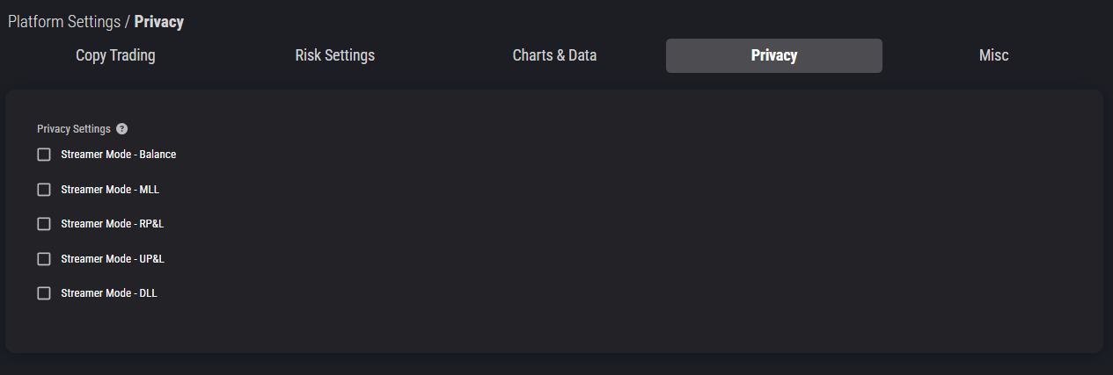Tick the Streamer Mode - MLL checkbox

[x=44, y=189]
